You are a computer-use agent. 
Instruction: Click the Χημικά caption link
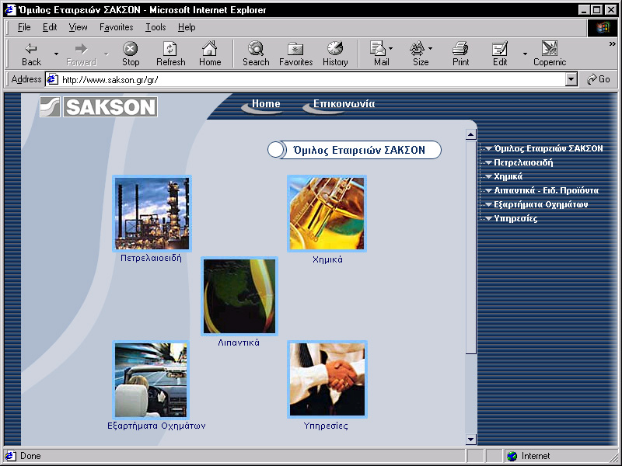pyautogui.click(x=327, y=259)
